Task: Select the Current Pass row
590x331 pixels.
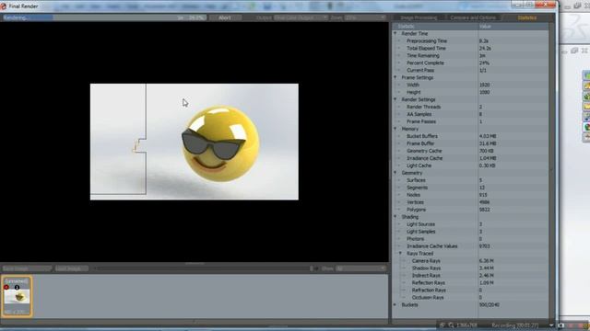Action: tap(470, 70)
